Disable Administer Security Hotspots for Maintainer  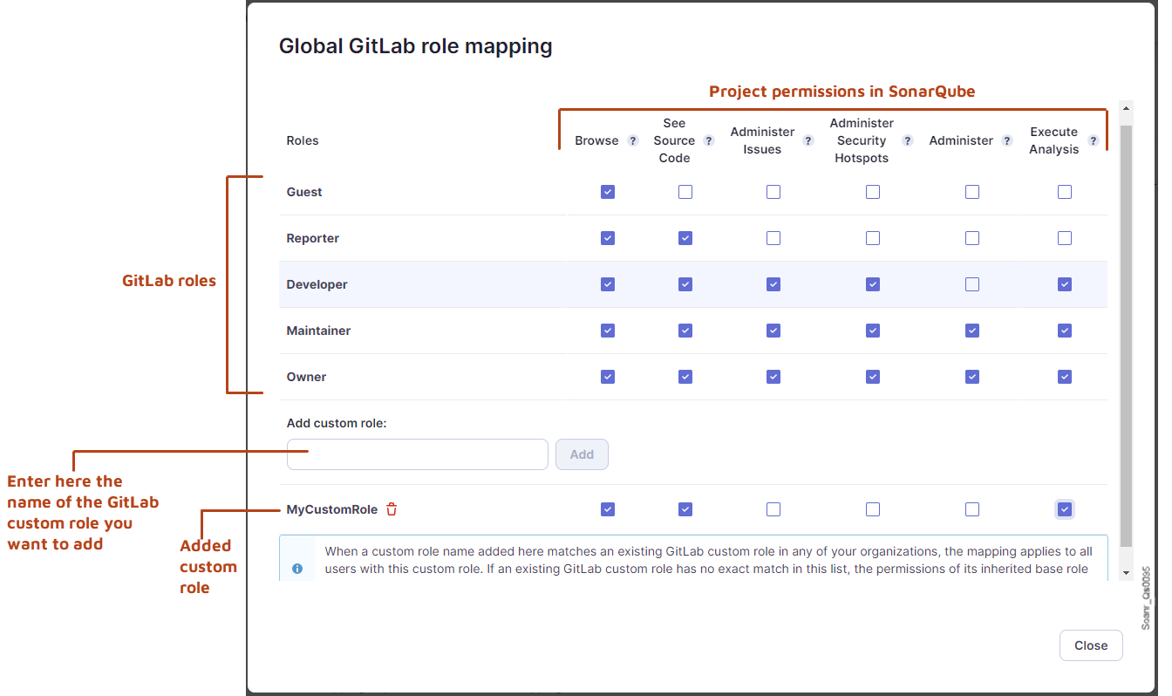point(873,331)
